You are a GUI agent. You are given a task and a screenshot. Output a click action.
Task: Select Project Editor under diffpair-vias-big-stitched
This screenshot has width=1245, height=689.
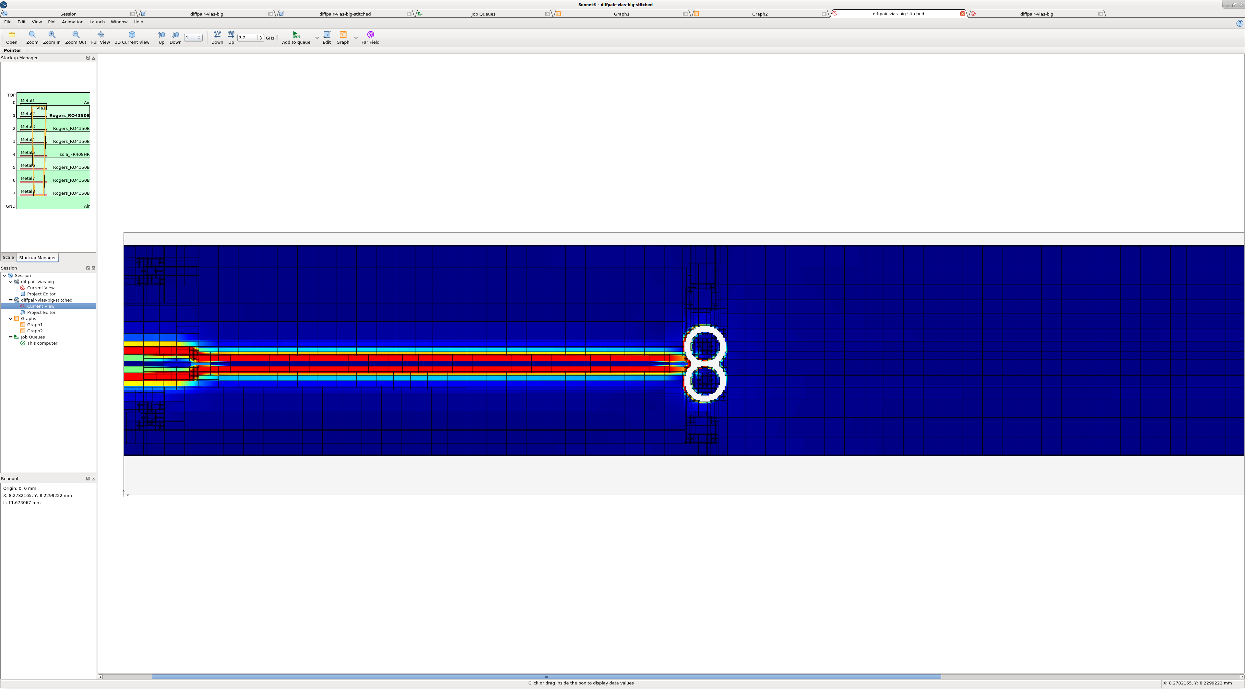click(x=41, y=312)
